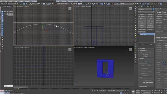Viewport: 167px width, 94px height.
Task: Choose Smooth new vertex type
Action: (157, 14)
